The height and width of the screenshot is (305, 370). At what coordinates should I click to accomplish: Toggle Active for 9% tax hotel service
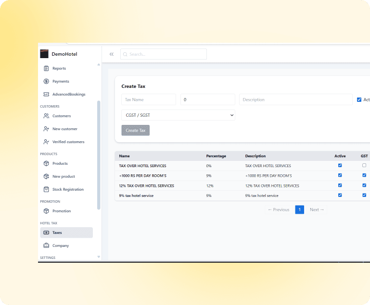pyautogui.click(x=340, y=195)
